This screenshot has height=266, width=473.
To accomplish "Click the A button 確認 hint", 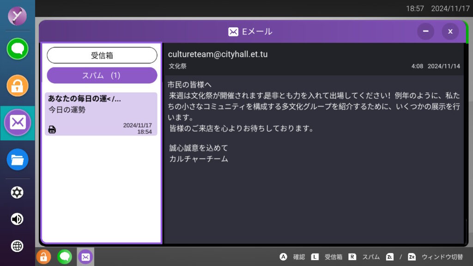I will pyautogui.click(x=292, y=257).
